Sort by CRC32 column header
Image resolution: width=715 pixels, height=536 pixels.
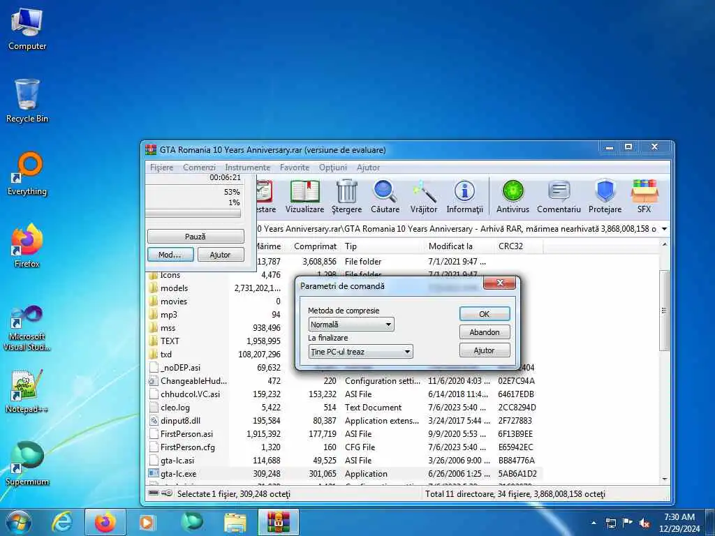pyautogui.click(x=519, y=246)
